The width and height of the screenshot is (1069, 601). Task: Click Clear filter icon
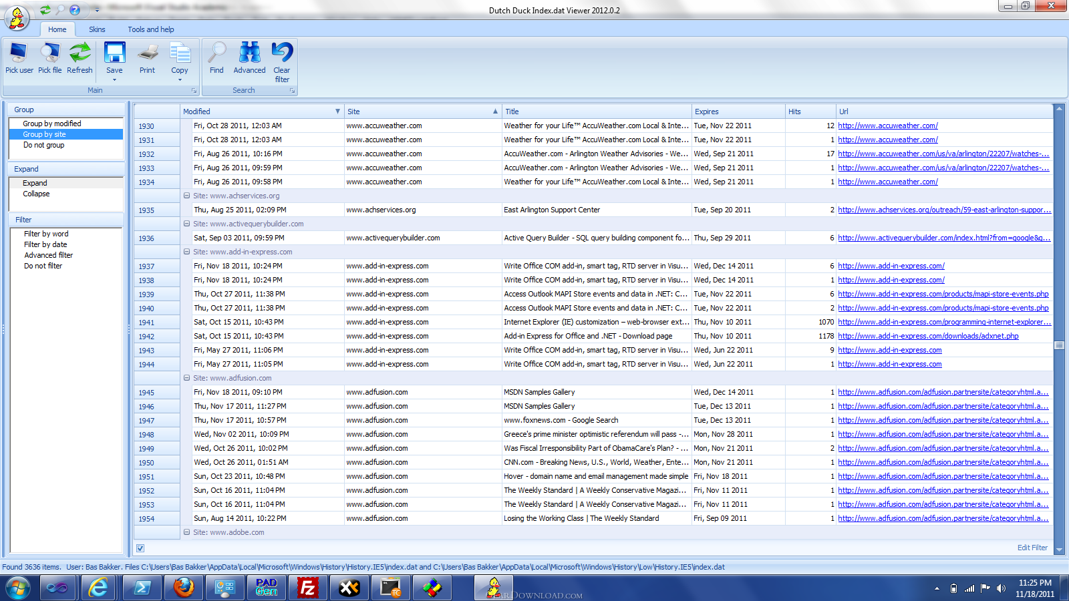click(282, 53)
